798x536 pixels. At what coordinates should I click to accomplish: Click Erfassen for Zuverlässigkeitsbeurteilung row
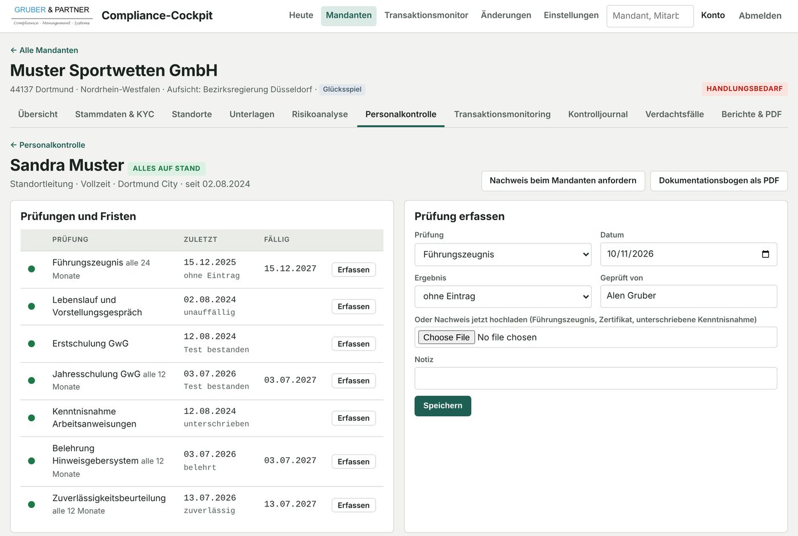353,505
